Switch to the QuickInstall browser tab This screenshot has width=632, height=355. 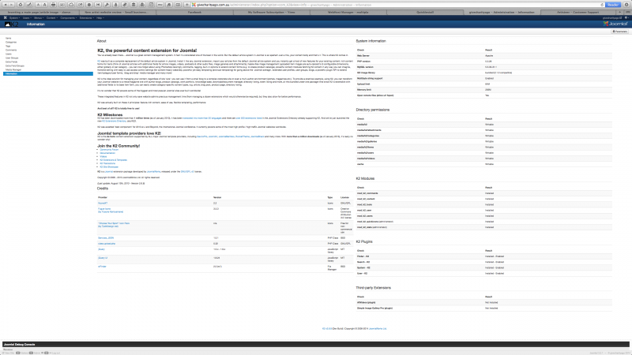425,12
